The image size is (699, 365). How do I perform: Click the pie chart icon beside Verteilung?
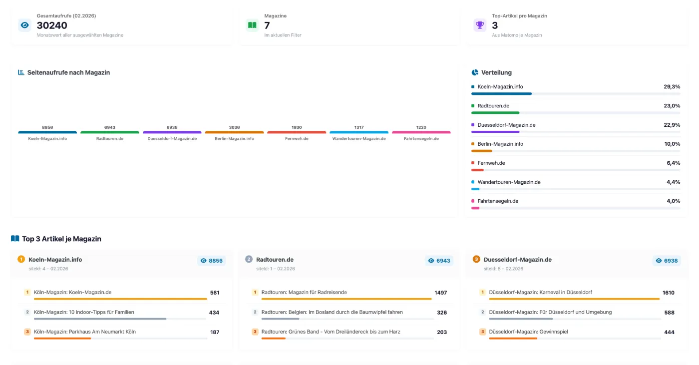[x=475, y=72]
